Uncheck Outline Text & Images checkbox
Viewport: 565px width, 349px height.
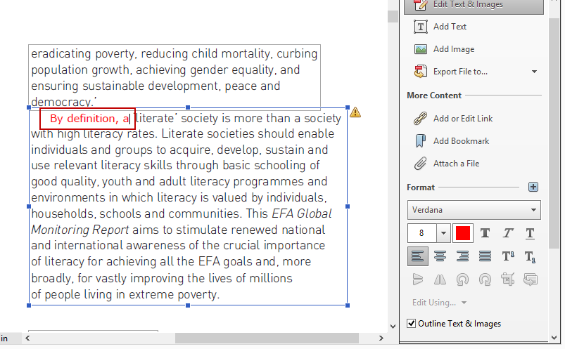[x=411, y=323]
